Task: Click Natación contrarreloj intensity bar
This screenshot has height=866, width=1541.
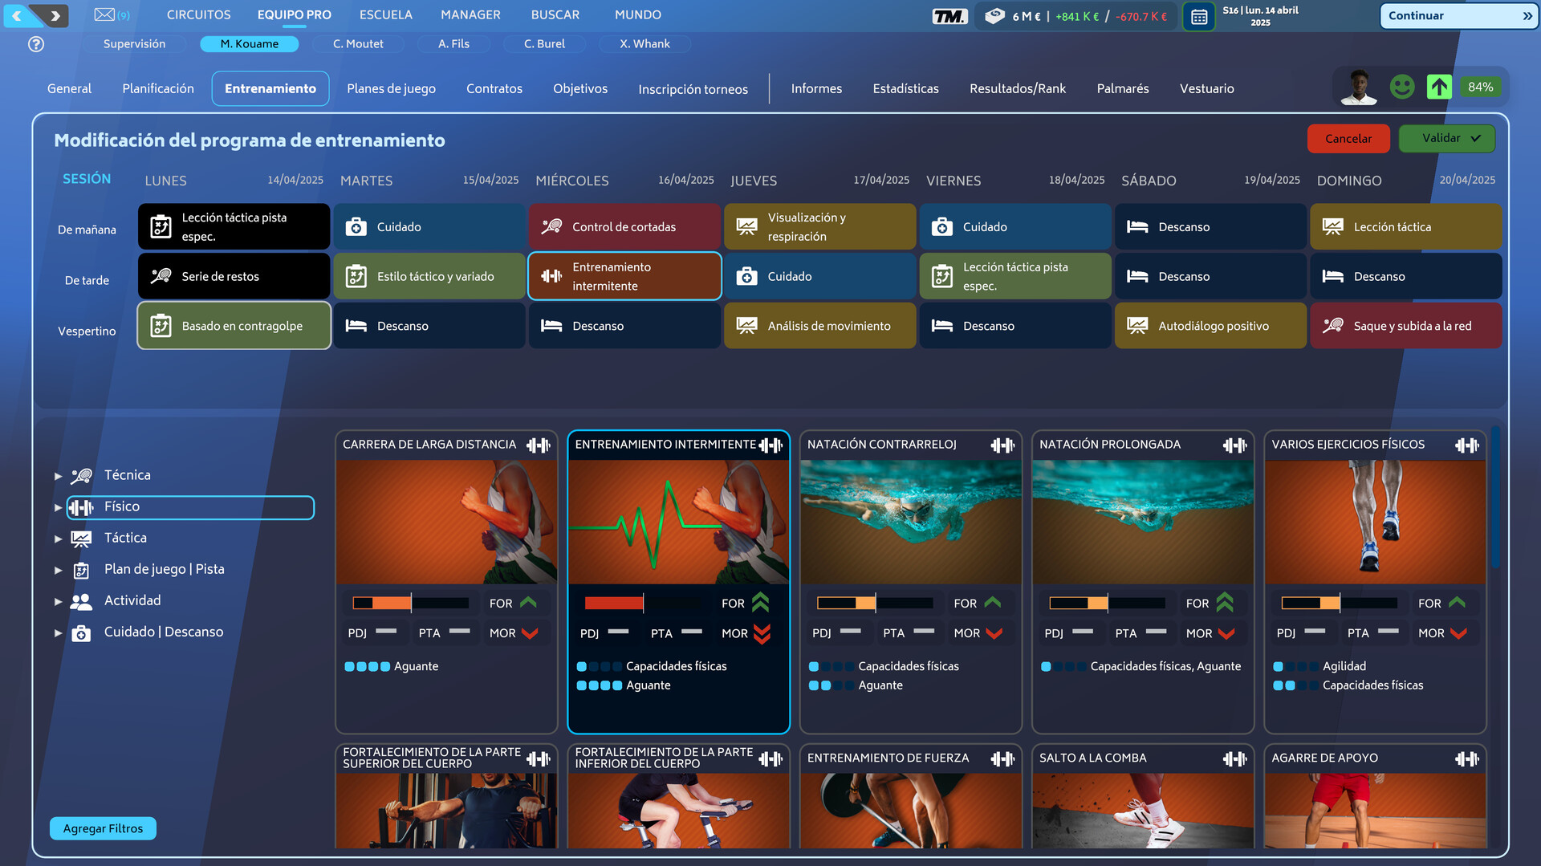Action: tap(875, 603)
